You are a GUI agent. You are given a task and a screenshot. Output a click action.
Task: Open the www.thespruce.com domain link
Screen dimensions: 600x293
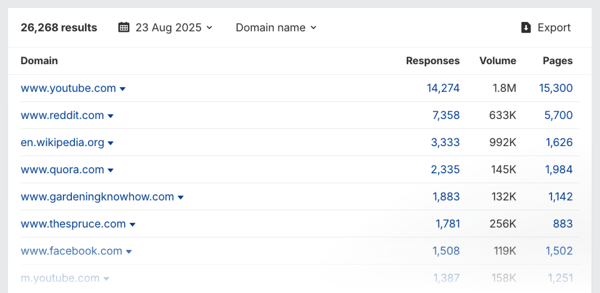(73, 224)
